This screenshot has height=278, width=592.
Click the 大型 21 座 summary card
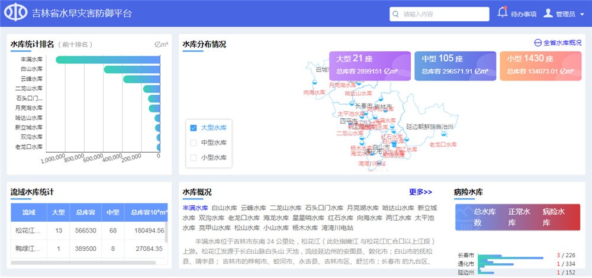(369, 65)
